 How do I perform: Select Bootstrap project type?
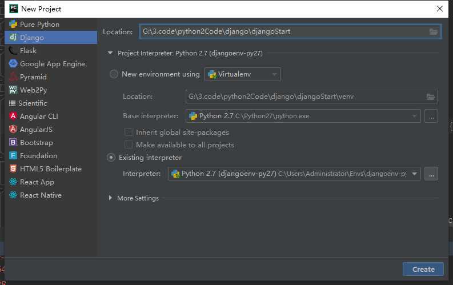[x=37, y=143]
